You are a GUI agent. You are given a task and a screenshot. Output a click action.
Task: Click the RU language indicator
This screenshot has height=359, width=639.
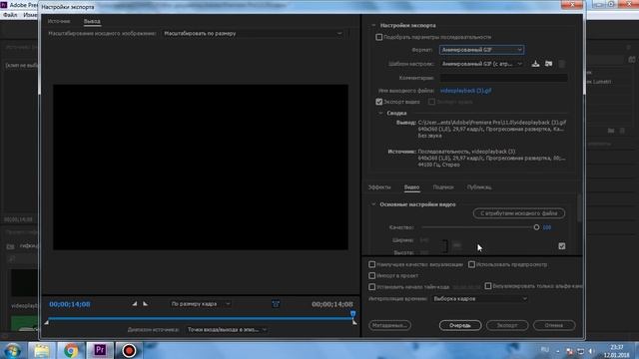(544, 350)
